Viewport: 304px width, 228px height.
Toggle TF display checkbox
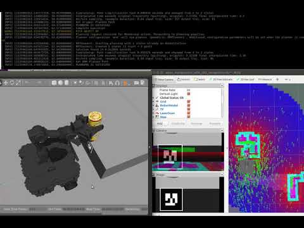pos(189,109)
